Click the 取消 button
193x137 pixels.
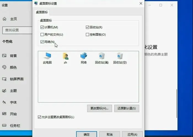click(x=109, y=134)
